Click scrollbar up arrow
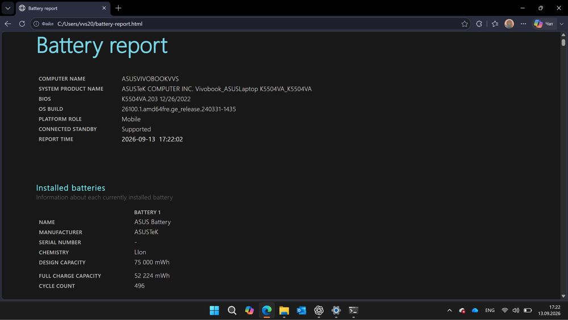Screen dimensions: 568x320 [563, 35]
